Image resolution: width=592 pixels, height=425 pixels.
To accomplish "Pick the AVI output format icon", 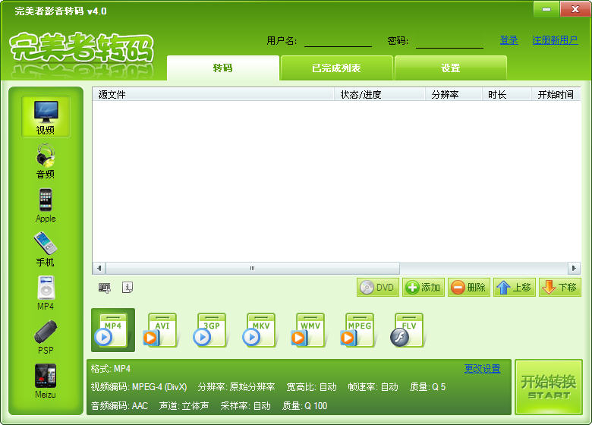I will 160,330.
